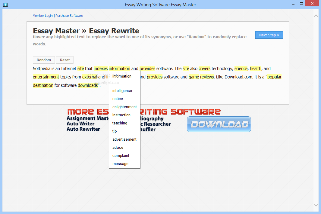Open the Member Login link
This screenshot has height=214, width=321.
(x=42, y=16)
